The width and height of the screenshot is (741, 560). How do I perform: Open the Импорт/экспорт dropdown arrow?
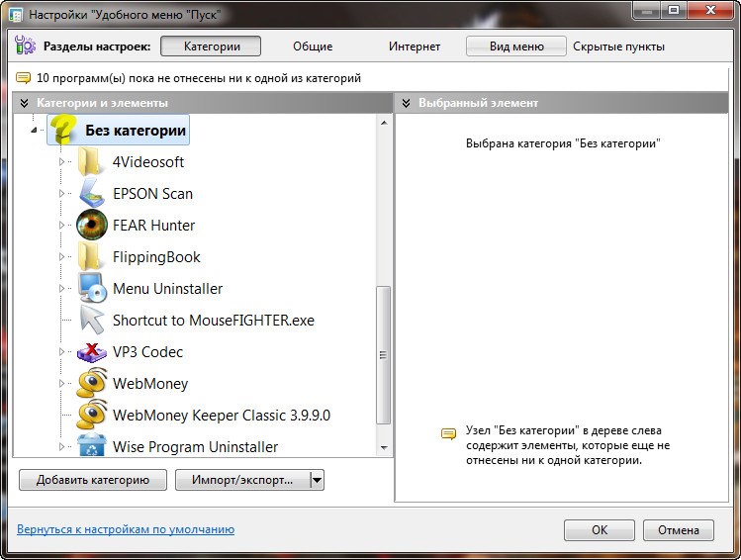[317, 480]
